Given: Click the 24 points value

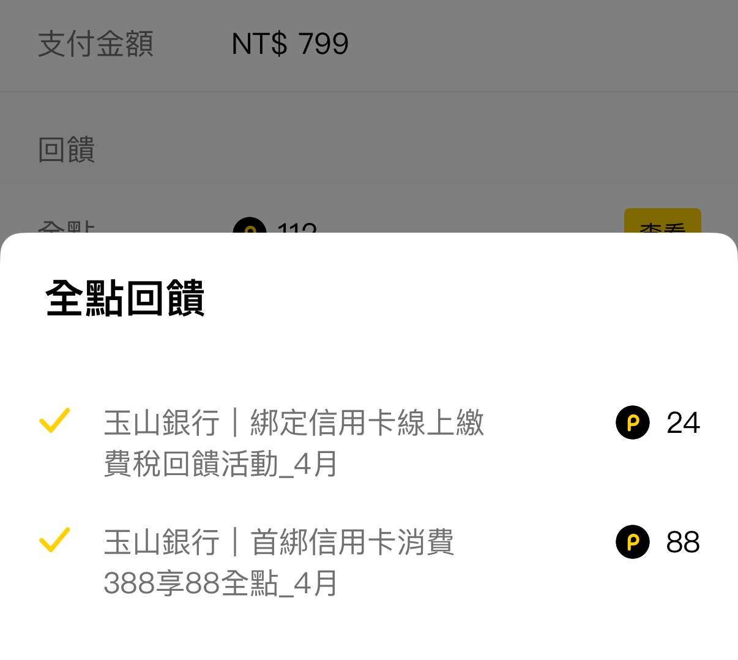Looking at the screenshot, I should [x=683, y=423].
